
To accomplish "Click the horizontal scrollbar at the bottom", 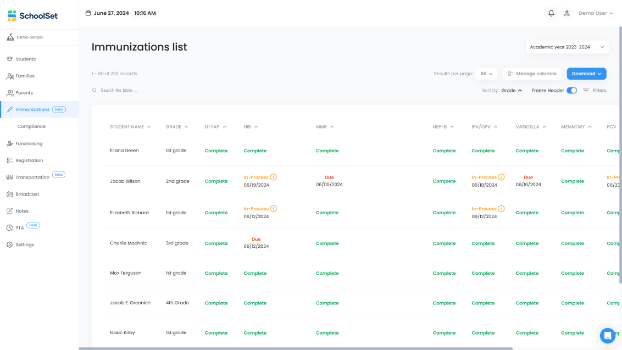I will (x=296, y=348).
